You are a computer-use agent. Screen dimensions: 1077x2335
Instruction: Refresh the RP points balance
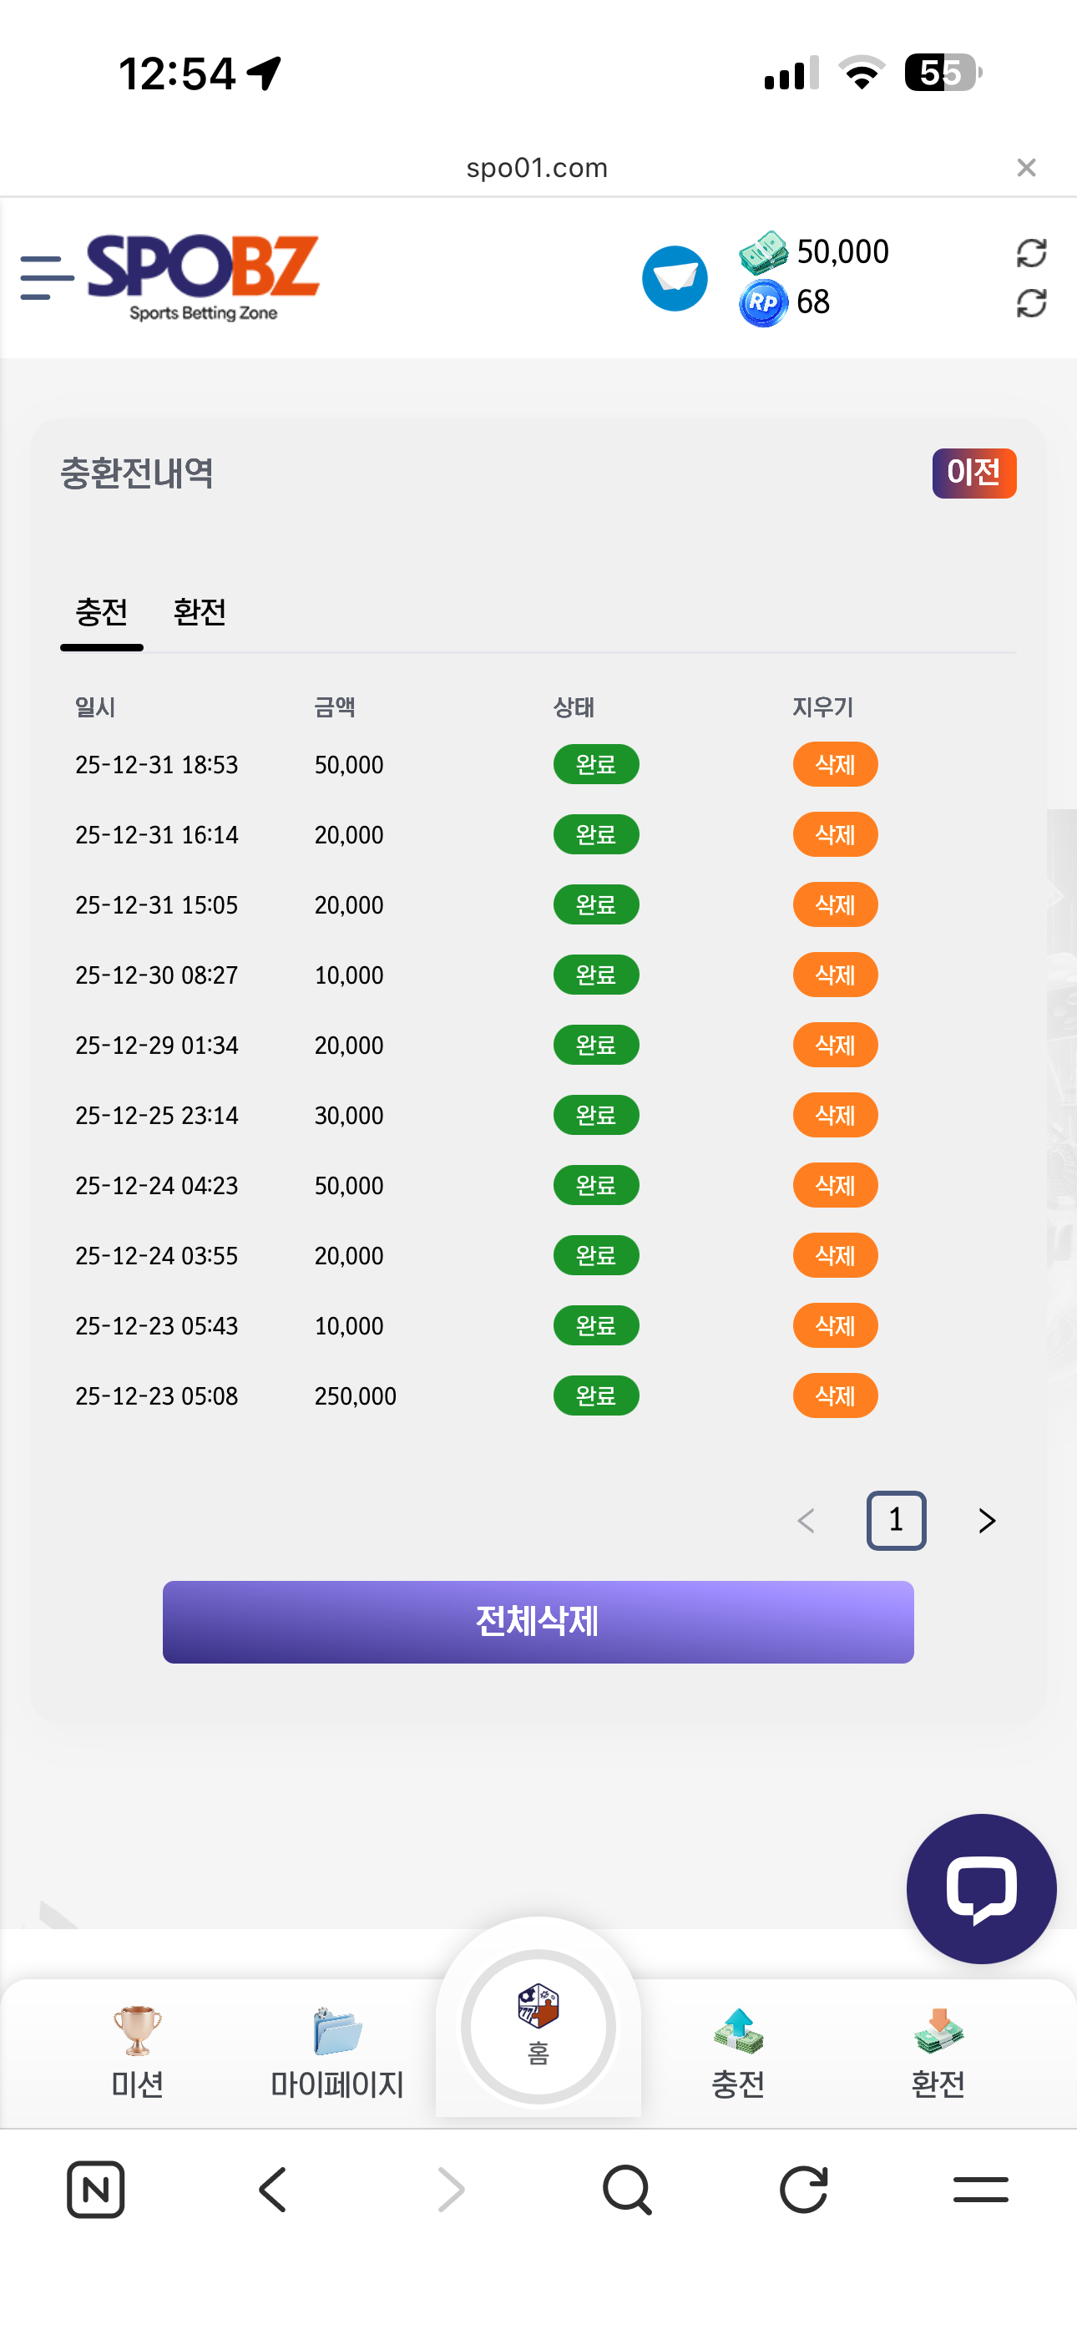point(1031,304)
